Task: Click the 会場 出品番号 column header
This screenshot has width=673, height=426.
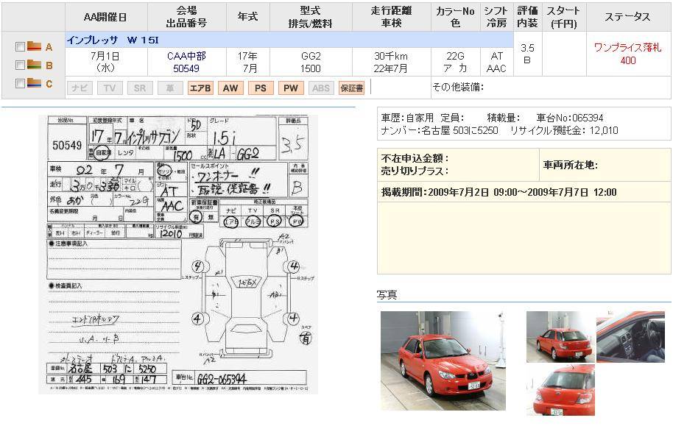Action: coord(187,17)
